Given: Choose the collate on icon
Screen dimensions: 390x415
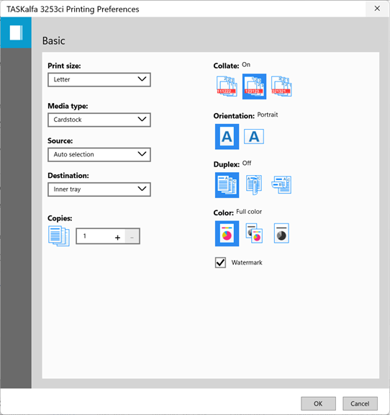Looking at the screenshot, I should (254, 86).
